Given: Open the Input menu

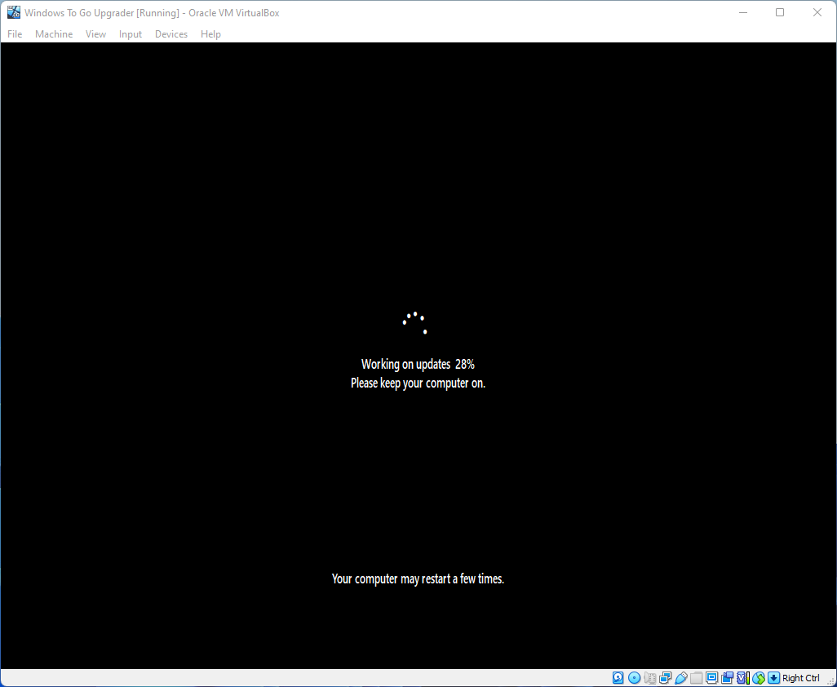Looking at the screenshot, I should click(131, 34).
